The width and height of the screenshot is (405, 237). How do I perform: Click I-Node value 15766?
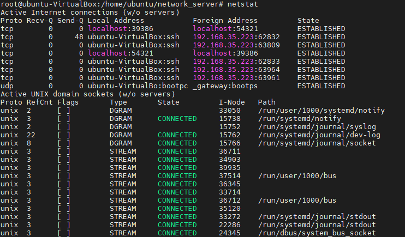click(230, 143)
